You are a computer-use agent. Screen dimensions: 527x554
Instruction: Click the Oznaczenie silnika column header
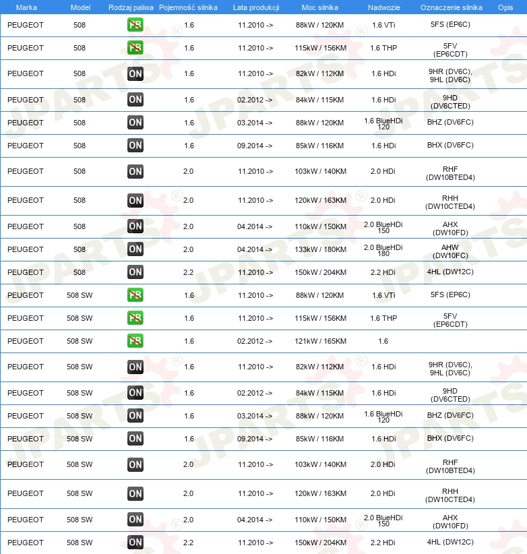point(452,7)
